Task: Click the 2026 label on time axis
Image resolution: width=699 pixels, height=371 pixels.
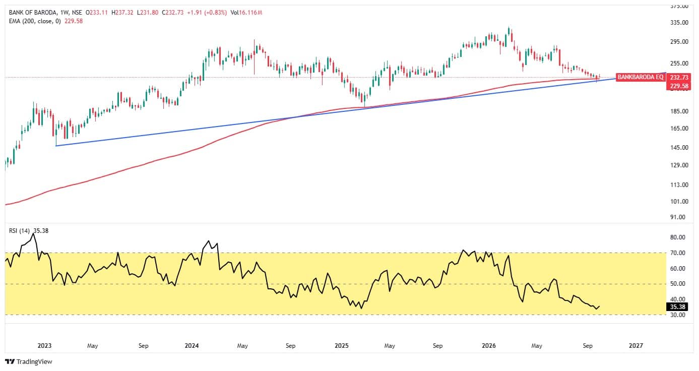Action: (489, 346)
